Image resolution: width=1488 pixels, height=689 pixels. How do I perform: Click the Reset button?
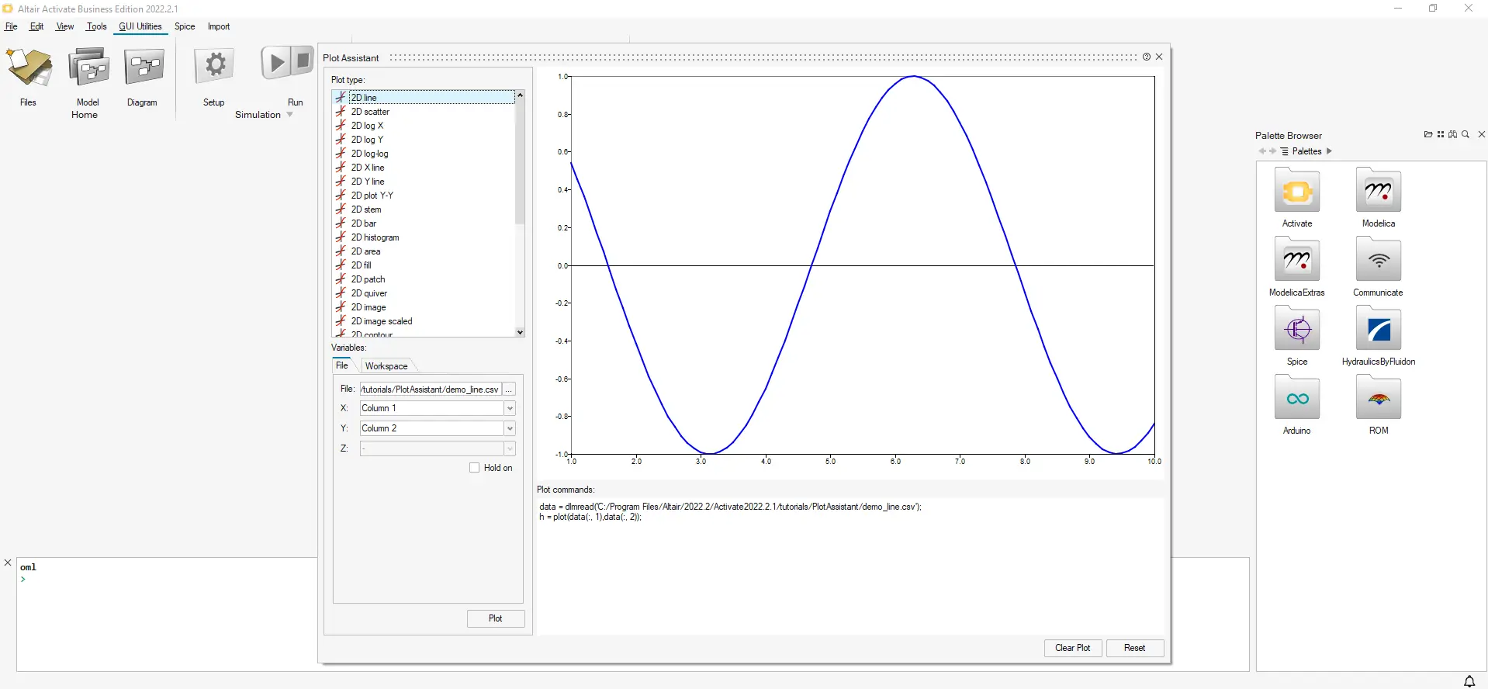click(1134, 648)
